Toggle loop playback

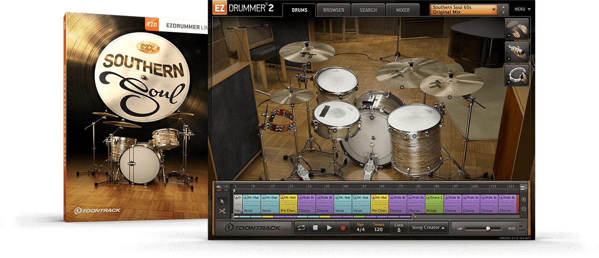[x=301, y=228]
